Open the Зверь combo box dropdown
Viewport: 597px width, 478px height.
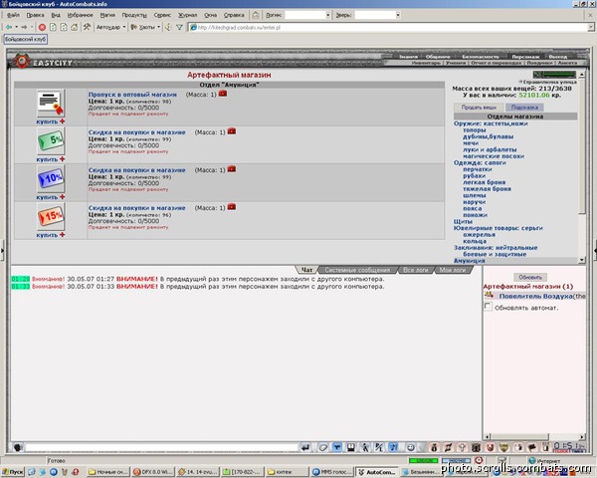[398, 15]
